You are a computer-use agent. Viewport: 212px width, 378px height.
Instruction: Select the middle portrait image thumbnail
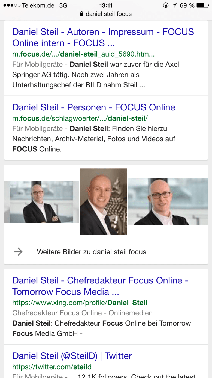point(103,202)
